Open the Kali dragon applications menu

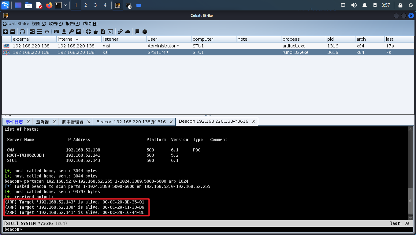5,5
